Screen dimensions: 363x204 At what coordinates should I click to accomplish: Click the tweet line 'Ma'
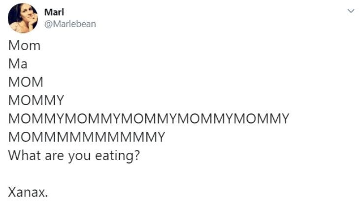click(x=18, y=64)
